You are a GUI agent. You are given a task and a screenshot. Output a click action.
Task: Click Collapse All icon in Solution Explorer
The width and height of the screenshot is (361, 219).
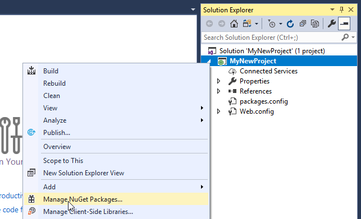(303, 24)
